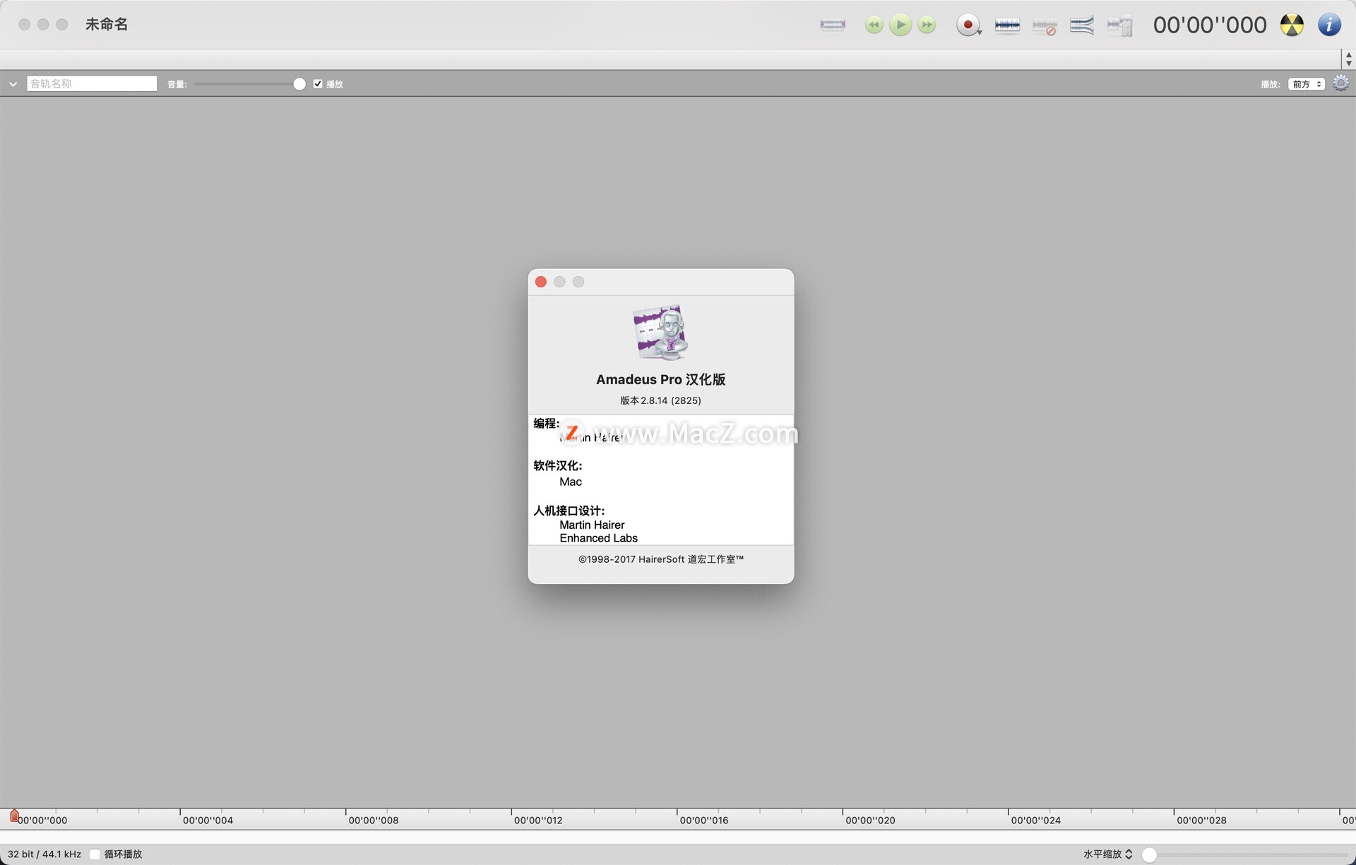Toggle the 播放 track checkbox
Viewport: 1356px width, 865px height.
(318, 84)
